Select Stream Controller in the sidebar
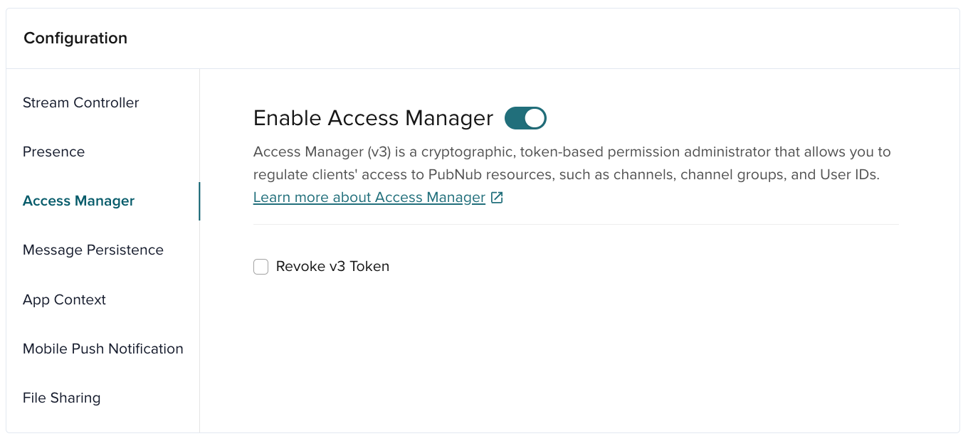This screenshot has height=441, width=968. click(80, 102)
